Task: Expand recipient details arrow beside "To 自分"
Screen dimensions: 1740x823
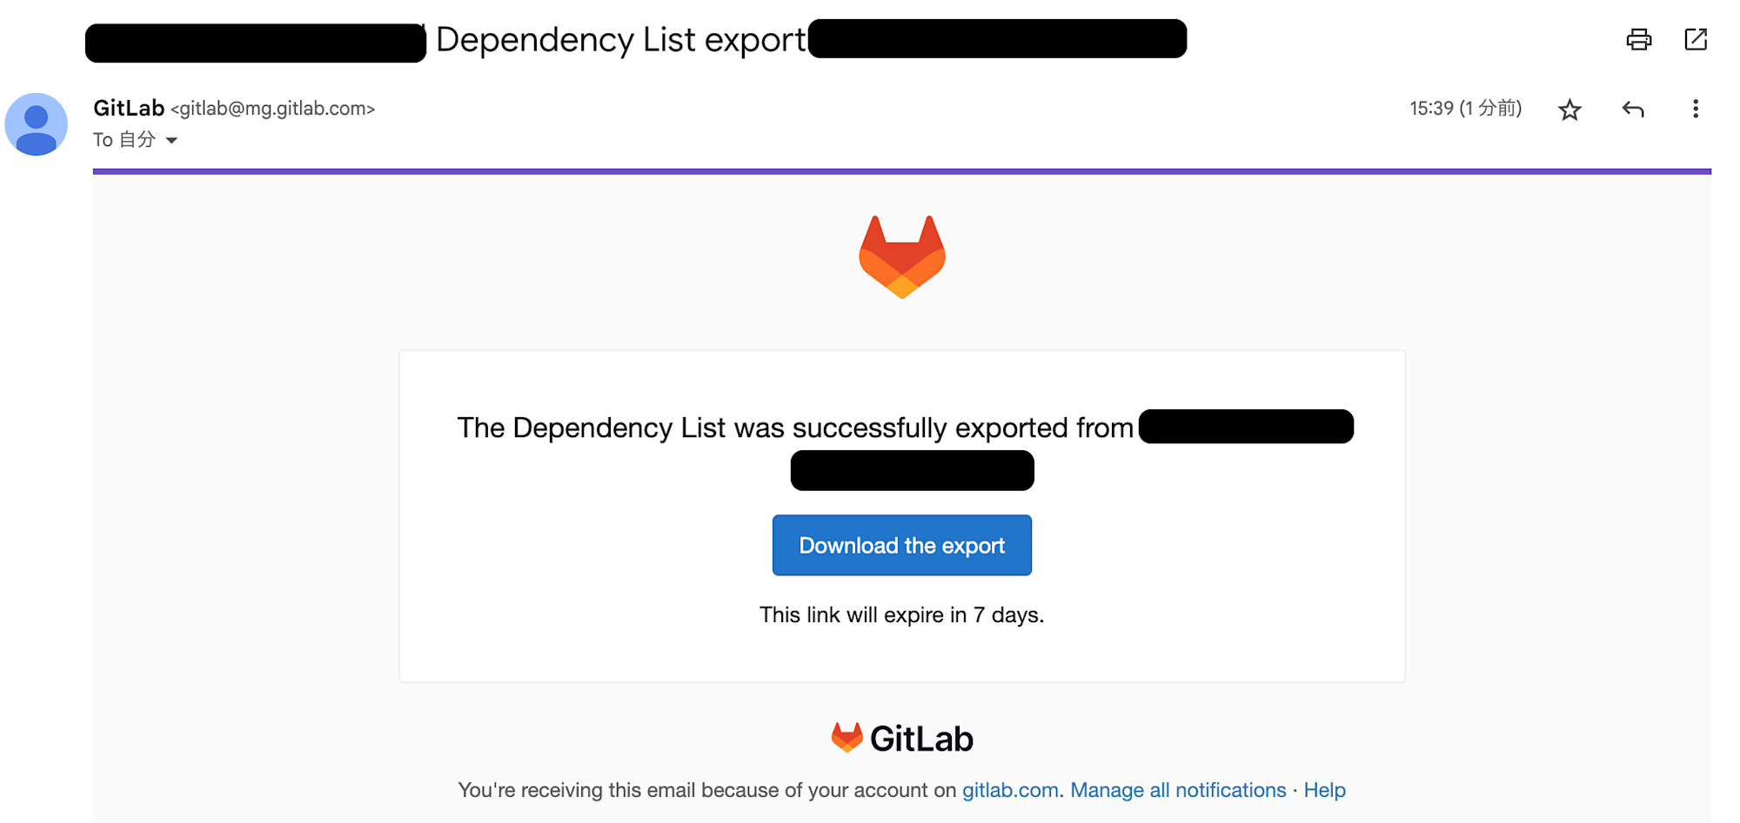Action: [172, 141]
